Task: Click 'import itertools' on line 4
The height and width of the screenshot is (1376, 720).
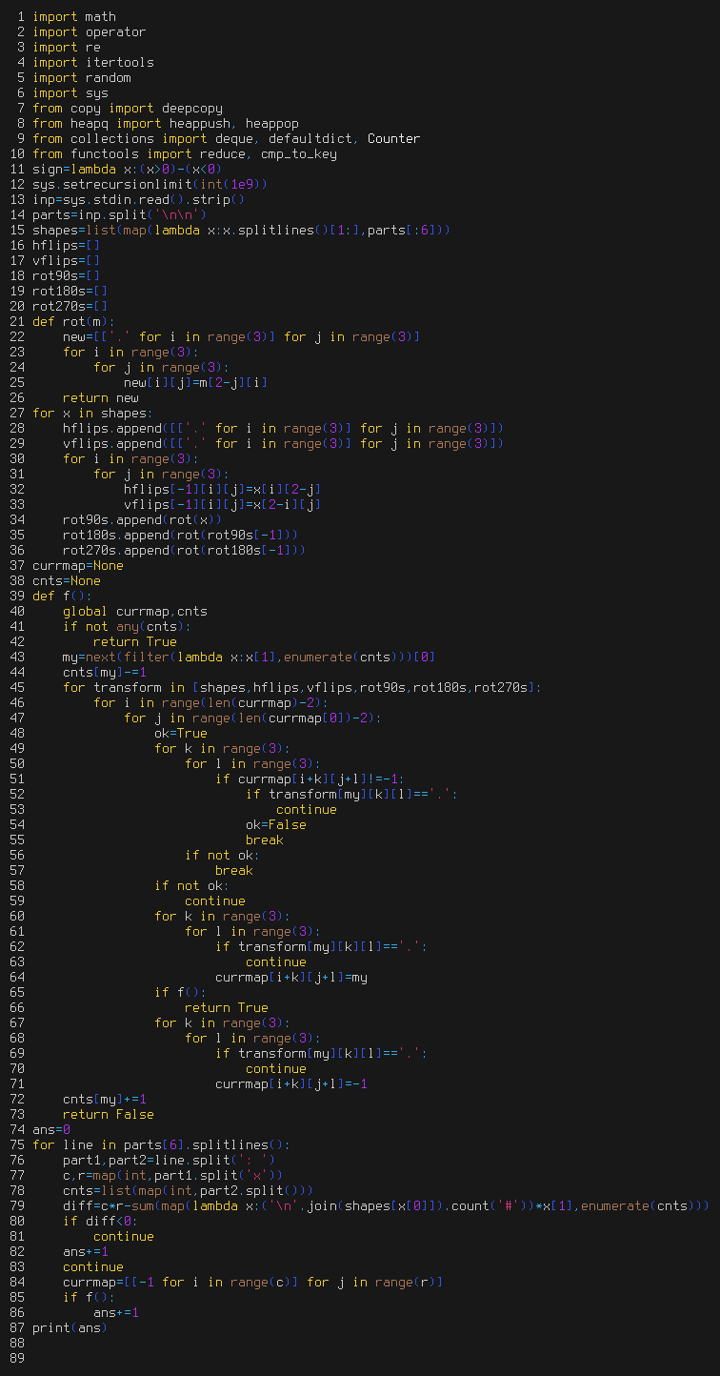Action: [x=93, y=62]
